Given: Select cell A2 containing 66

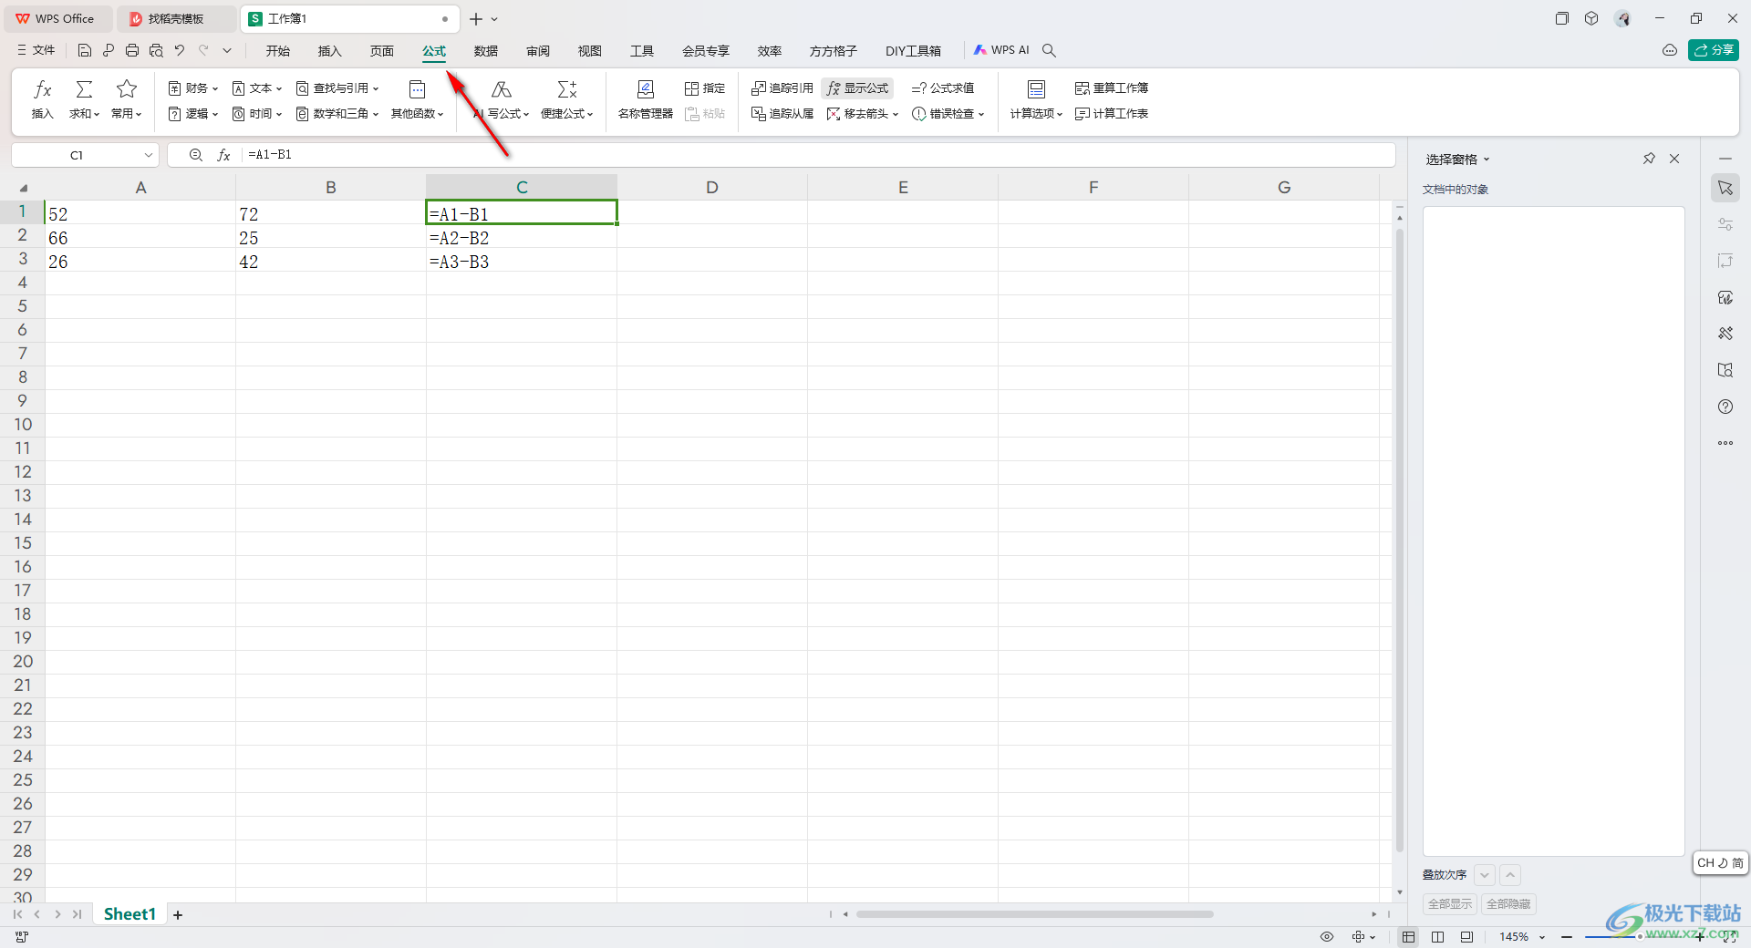Looking at the screenshot, I should pyautogui.click(x=140, y=238).
